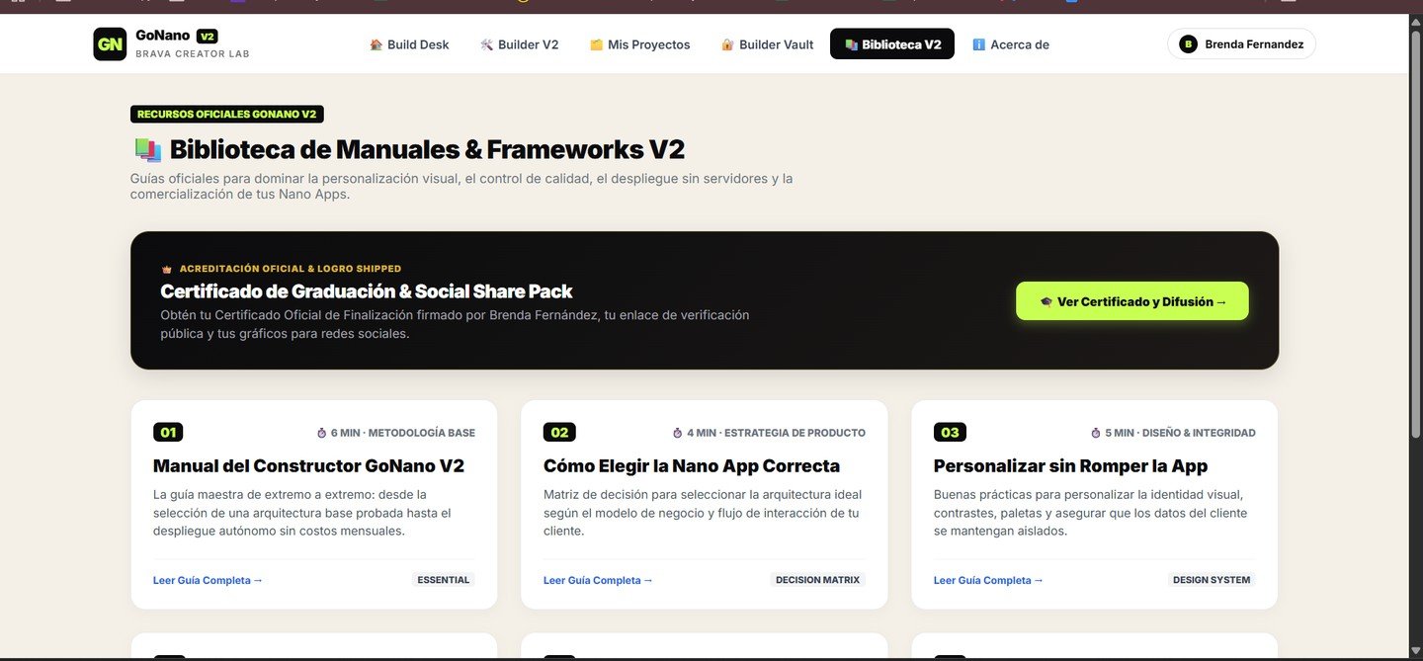
Task: Read full guide for Manual del Constructor
Action: pos(208,580)
